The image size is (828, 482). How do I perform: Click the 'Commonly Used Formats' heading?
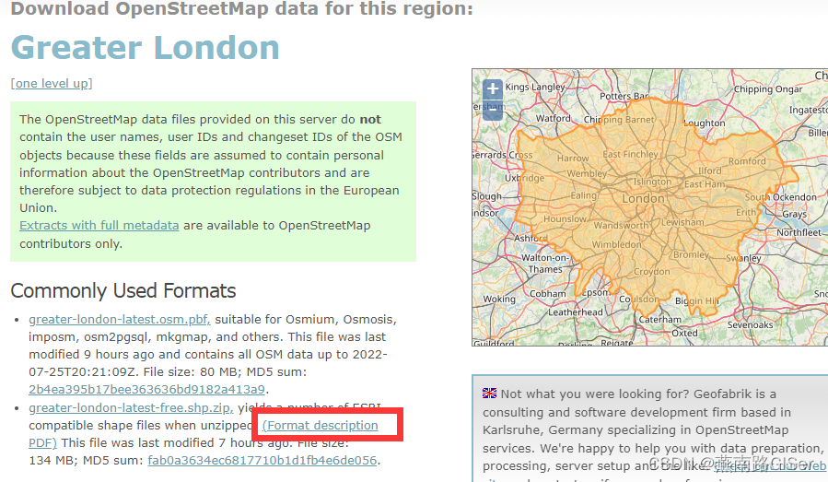(123, 290)
